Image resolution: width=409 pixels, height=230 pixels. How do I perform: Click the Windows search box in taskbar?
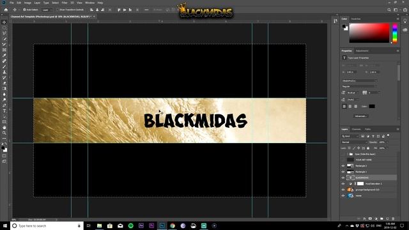(x=47, y=226)
